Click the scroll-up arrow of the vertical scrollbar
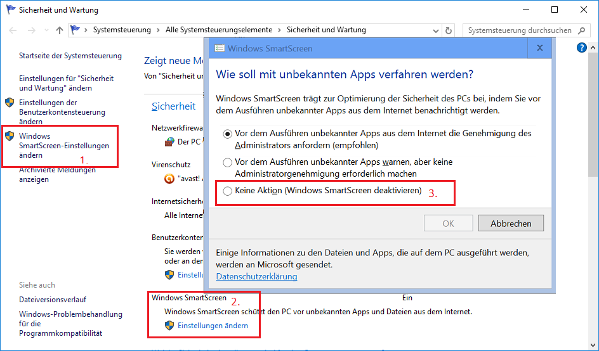Image resolution: width=599 pixels, height=351 pixels. click(x=593, y=48)
